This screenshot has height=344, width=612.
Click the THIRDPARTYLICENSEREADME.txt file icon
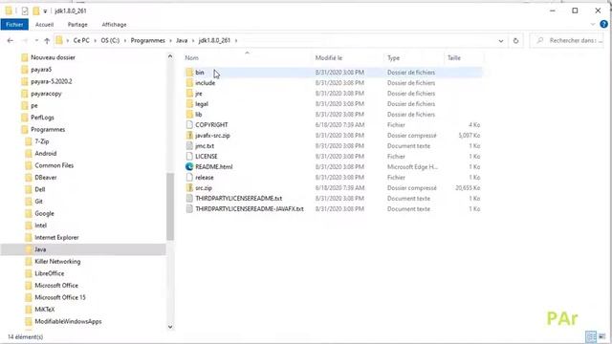(x=189, y=199)
